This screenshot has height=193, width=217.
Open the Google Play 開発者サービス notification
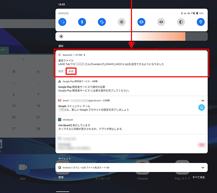click(x=132, y=86)
